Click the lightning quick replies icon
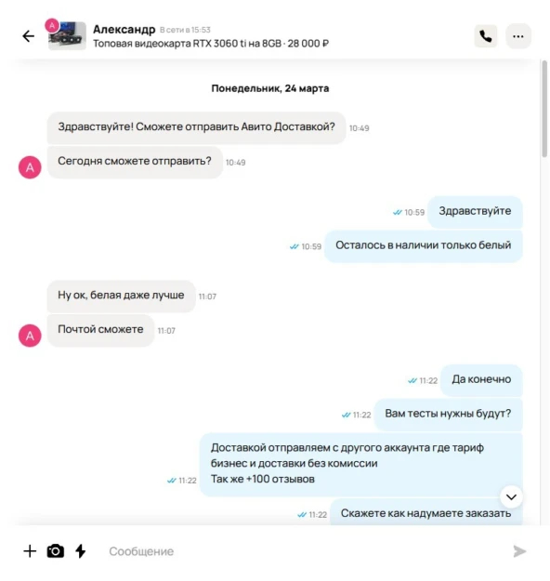 (81, 551)
